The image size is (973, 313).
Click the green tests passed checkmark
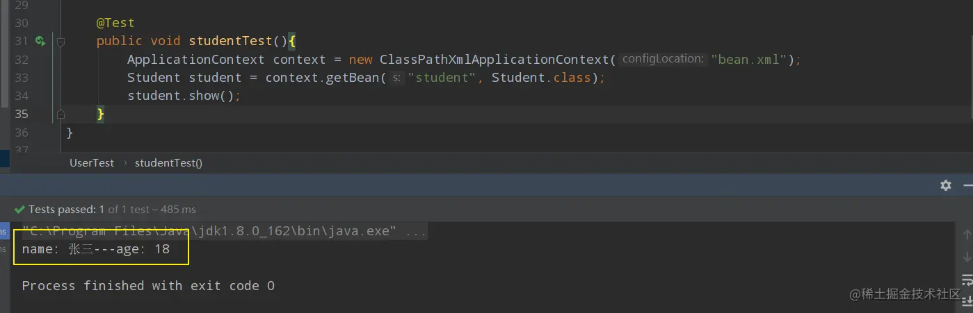tap(19, 209)
